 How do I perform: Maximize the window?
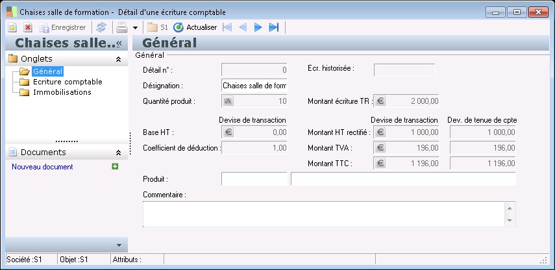(517, 12)
